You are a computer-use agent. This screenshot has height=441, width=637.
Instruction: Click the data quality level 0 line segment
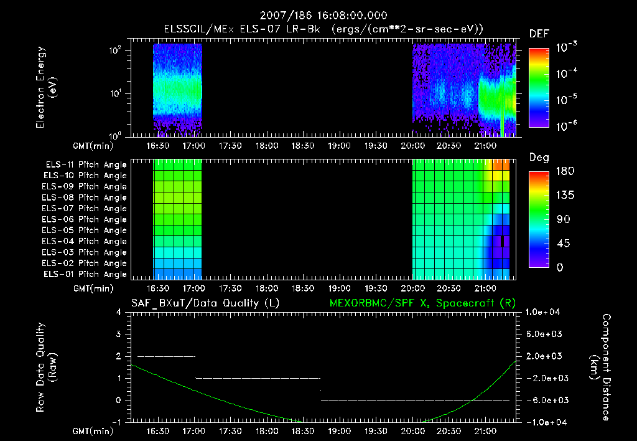tap(415, 401)
